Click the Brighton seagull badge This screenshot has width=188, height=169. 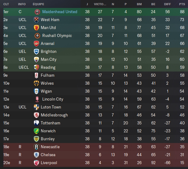click(36, 52)
